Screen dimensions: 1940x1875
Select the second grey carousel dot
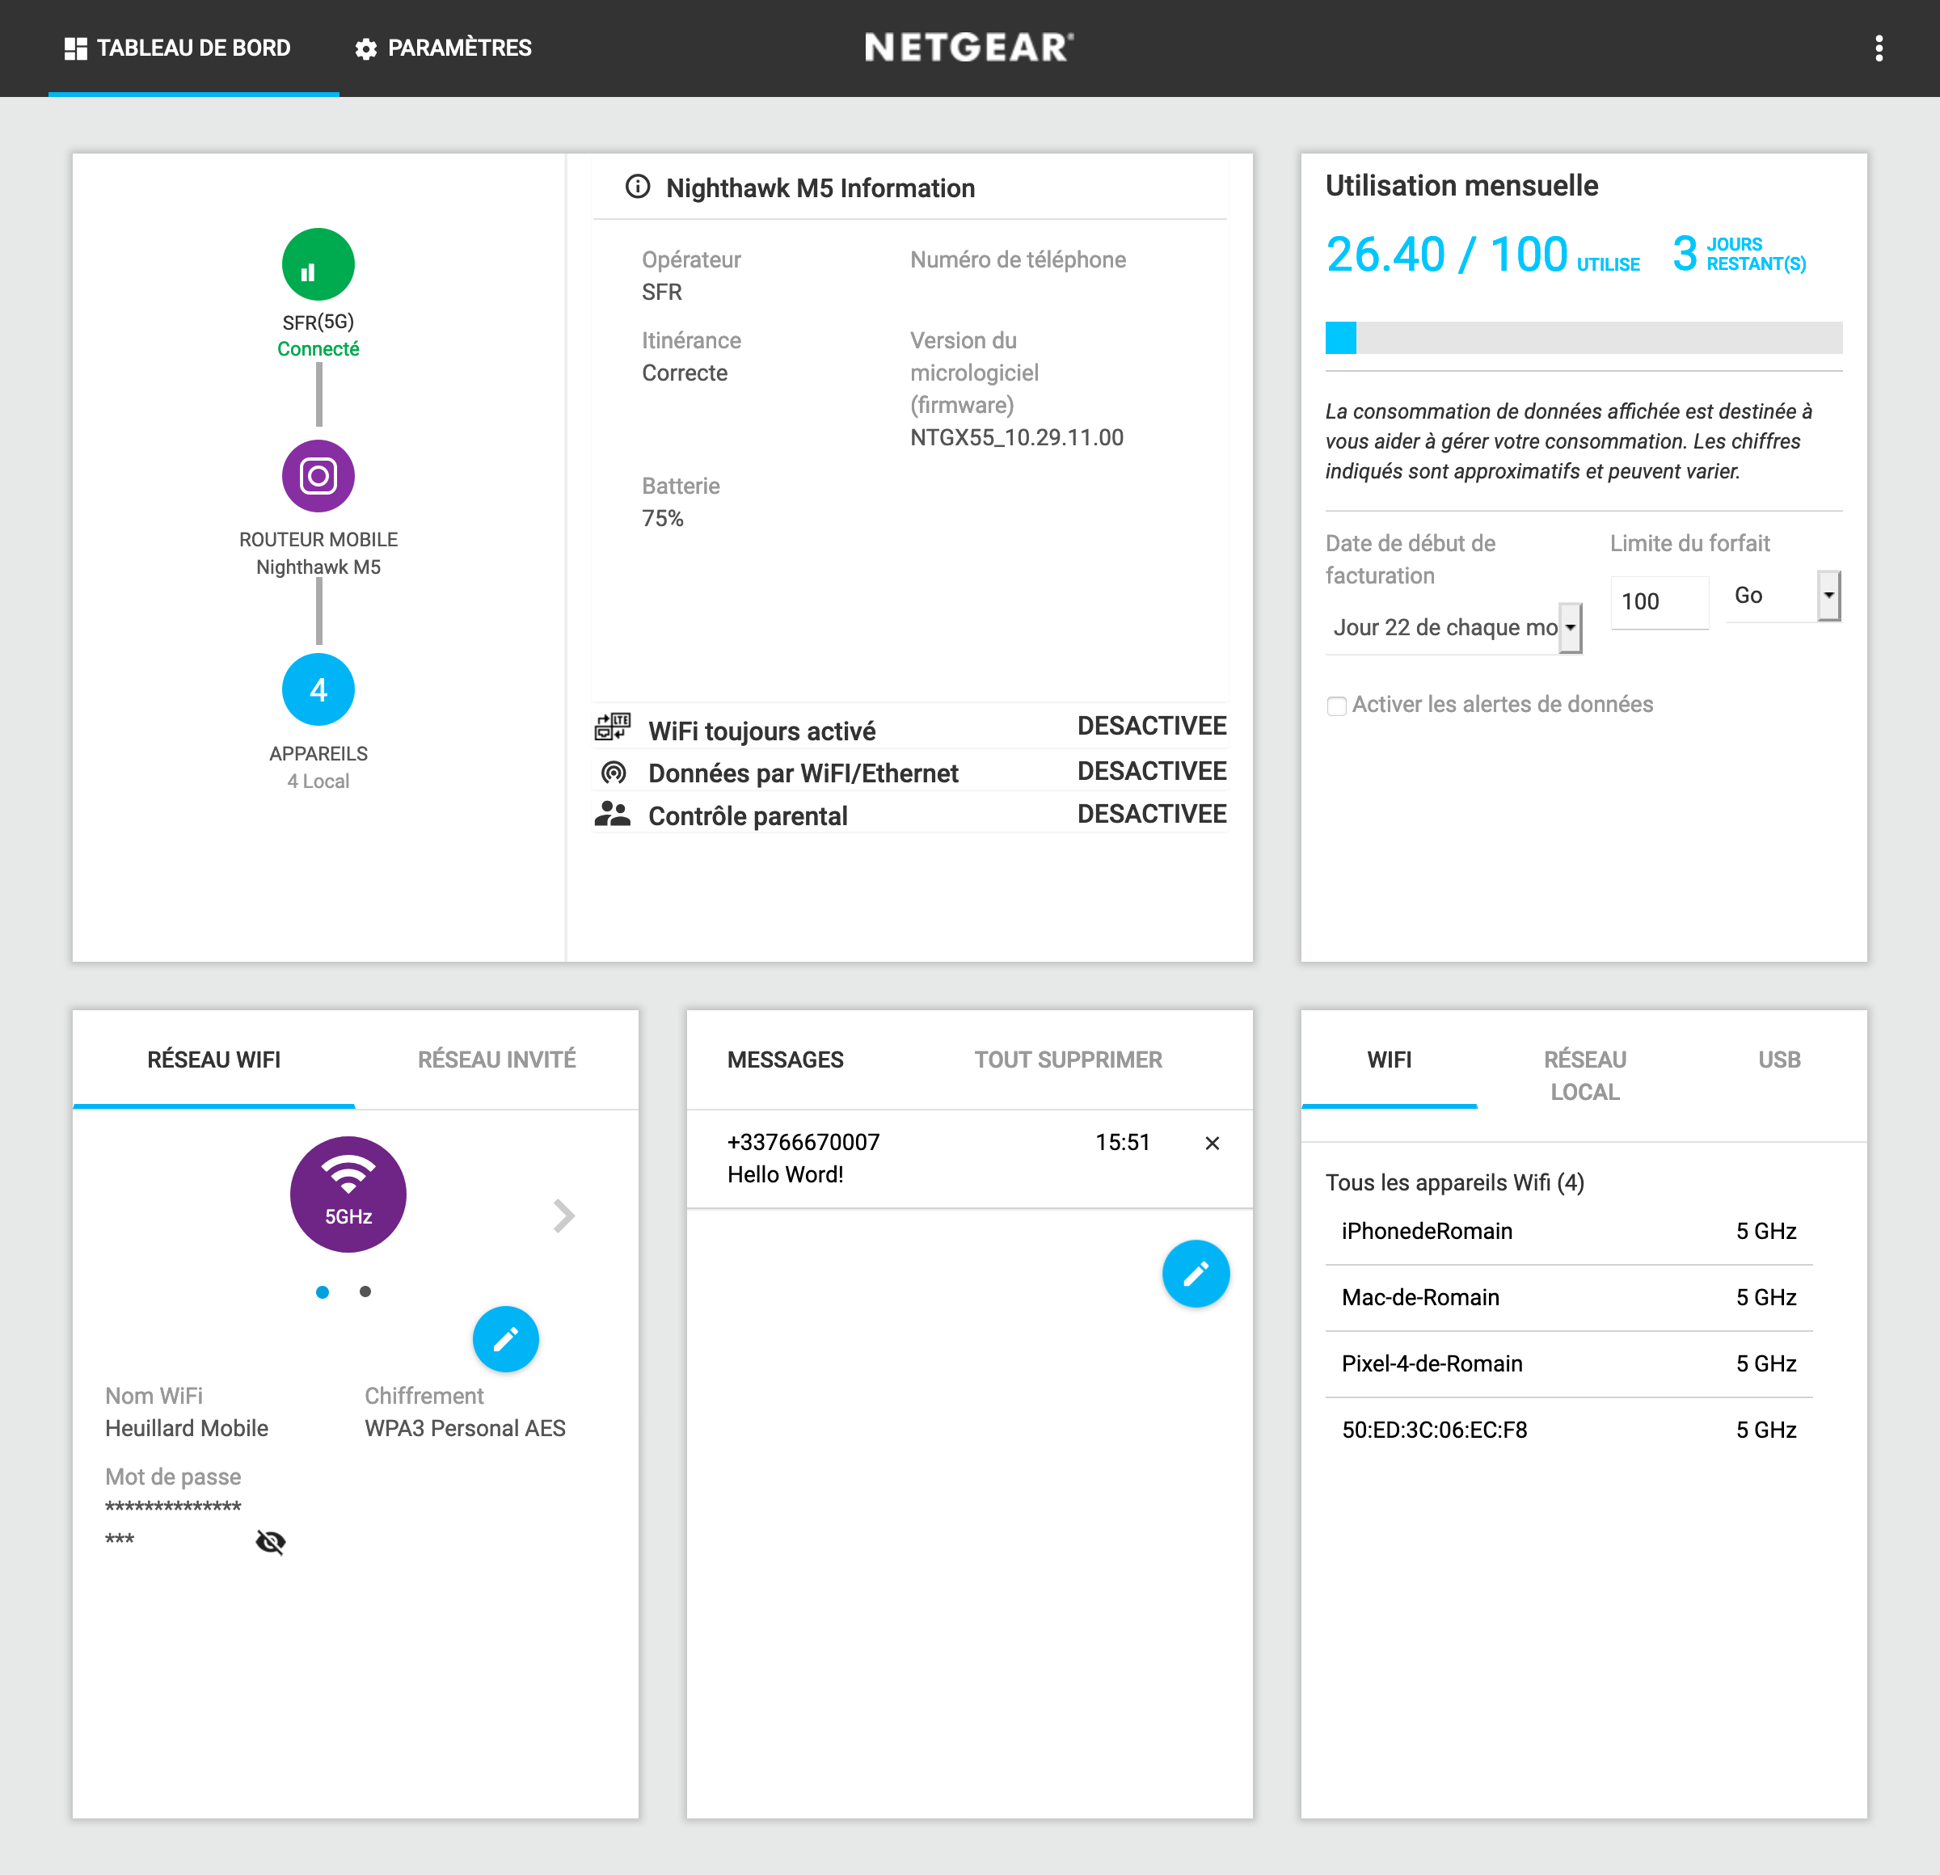coord(365,1291)
